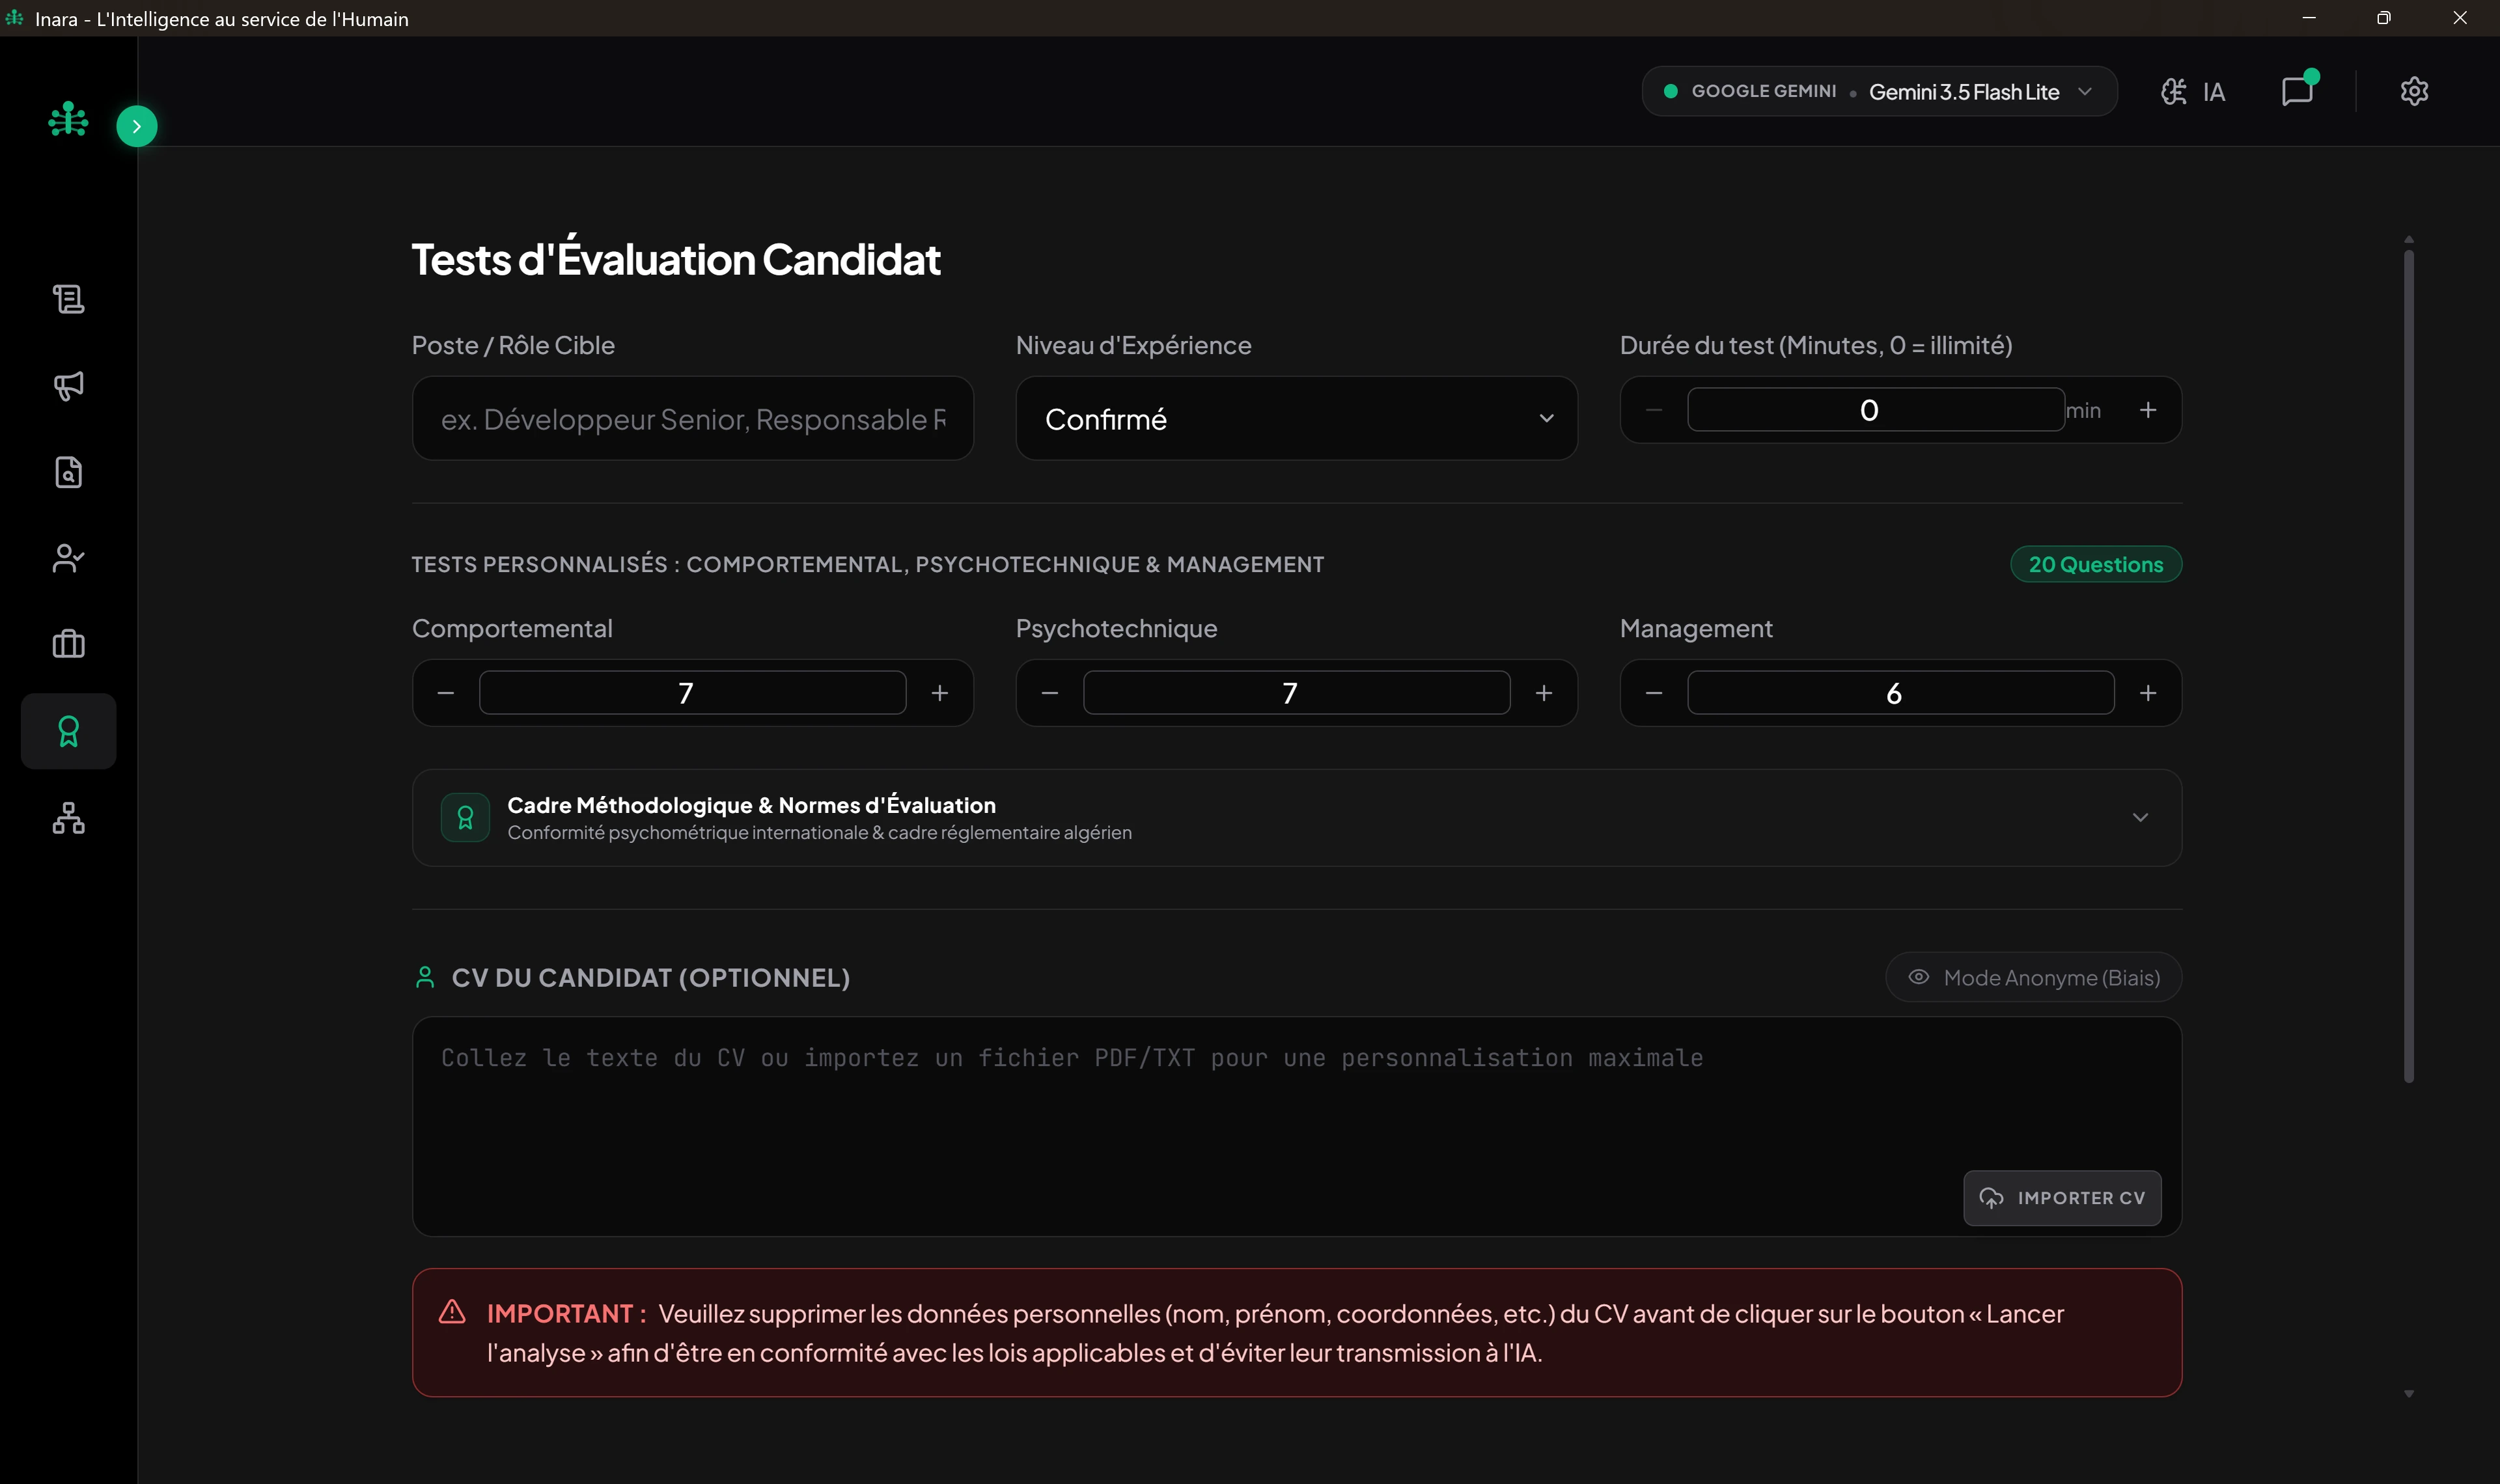Screen dimensions: 2500x1484
Task: Open the settings gear icon
Action: (2414, 91)
